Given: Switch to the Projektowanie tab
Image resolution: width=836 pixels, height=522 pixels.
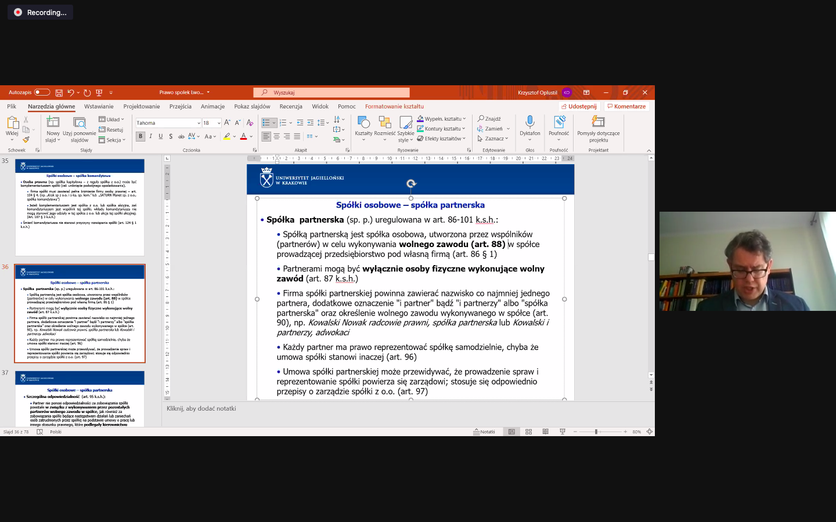Looking at the screenshot, I should (x=142, y=106).
